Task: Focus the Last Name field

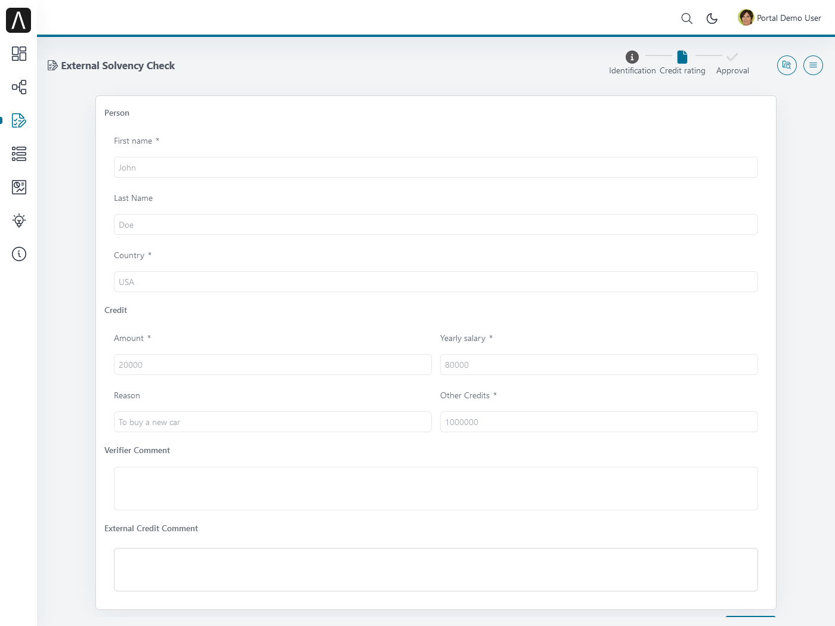Action: click(435, 225)
